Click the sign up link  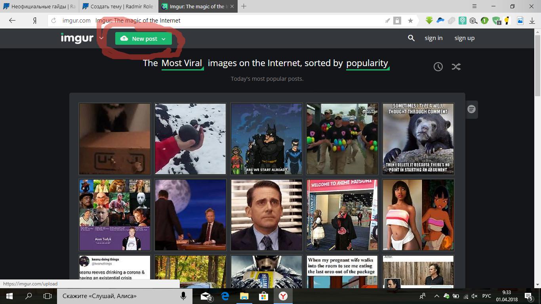click(x=465, y=38)
